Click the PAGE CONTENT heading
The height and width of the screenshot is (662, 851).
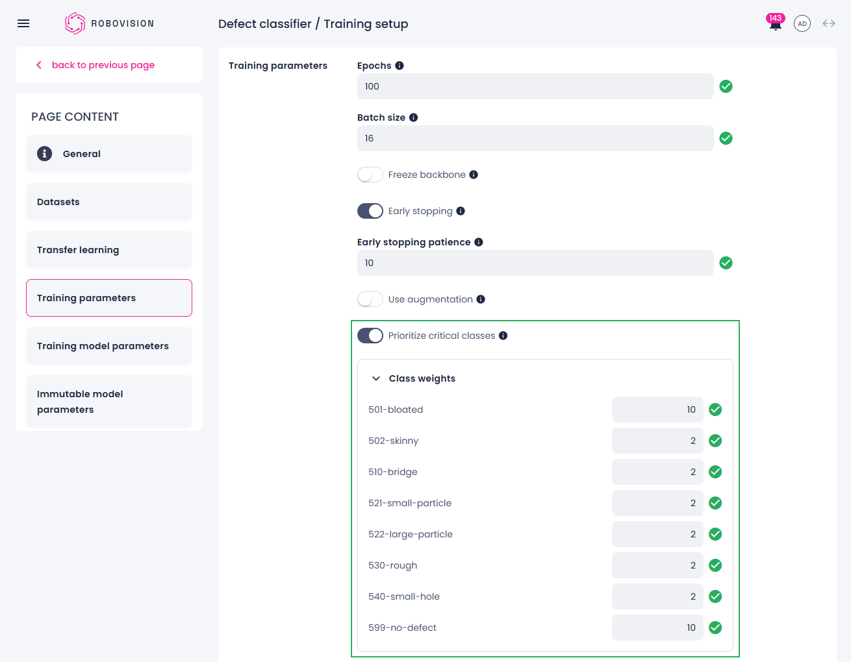[75, 117]
